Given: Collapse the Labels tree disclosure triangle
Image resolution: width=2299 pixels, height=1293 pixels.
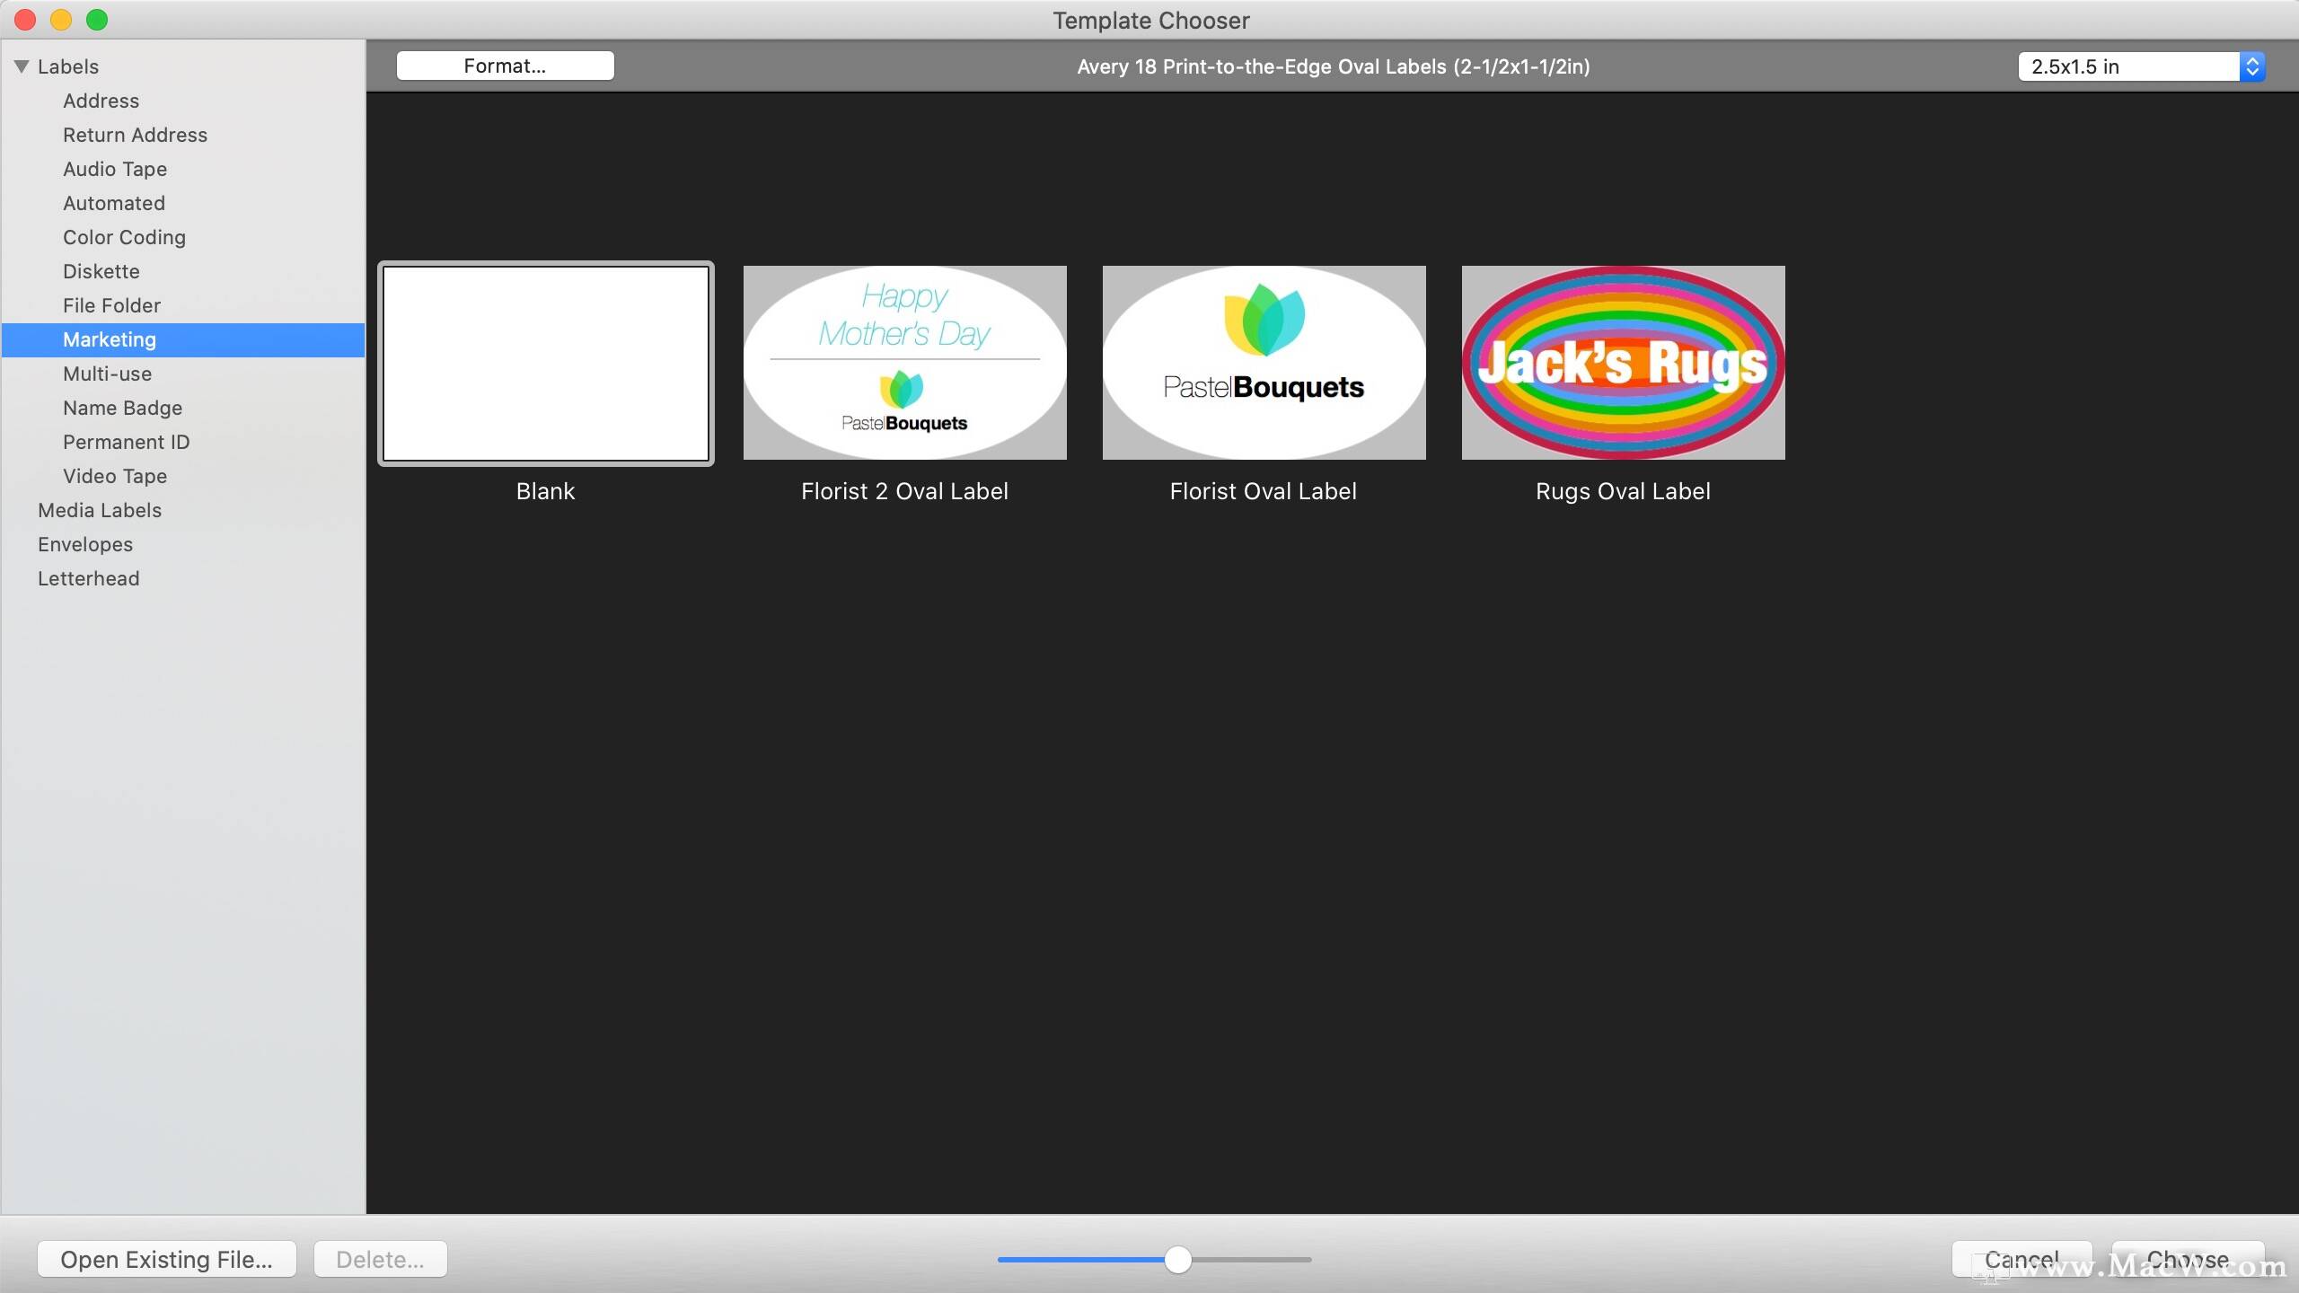Looking at the screenshot, I should click(x=22, y=66).
